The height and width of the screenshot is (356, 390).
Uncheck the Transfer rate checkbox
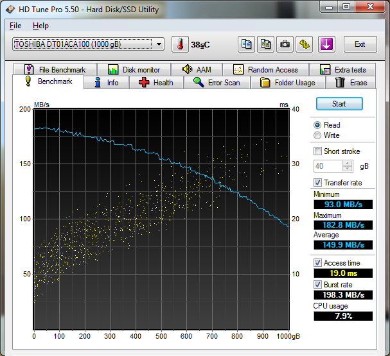[317, 183]
